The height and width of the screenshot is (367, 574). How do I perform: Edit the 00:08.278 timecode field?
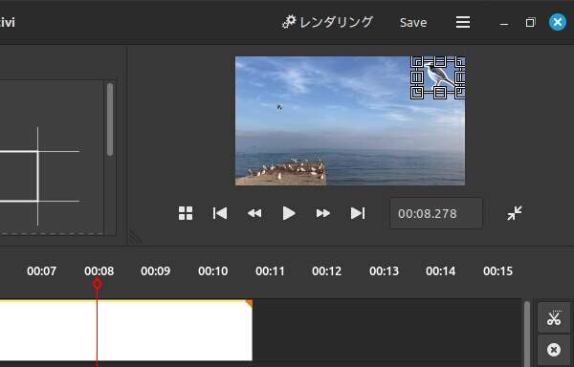click(436, 213)
